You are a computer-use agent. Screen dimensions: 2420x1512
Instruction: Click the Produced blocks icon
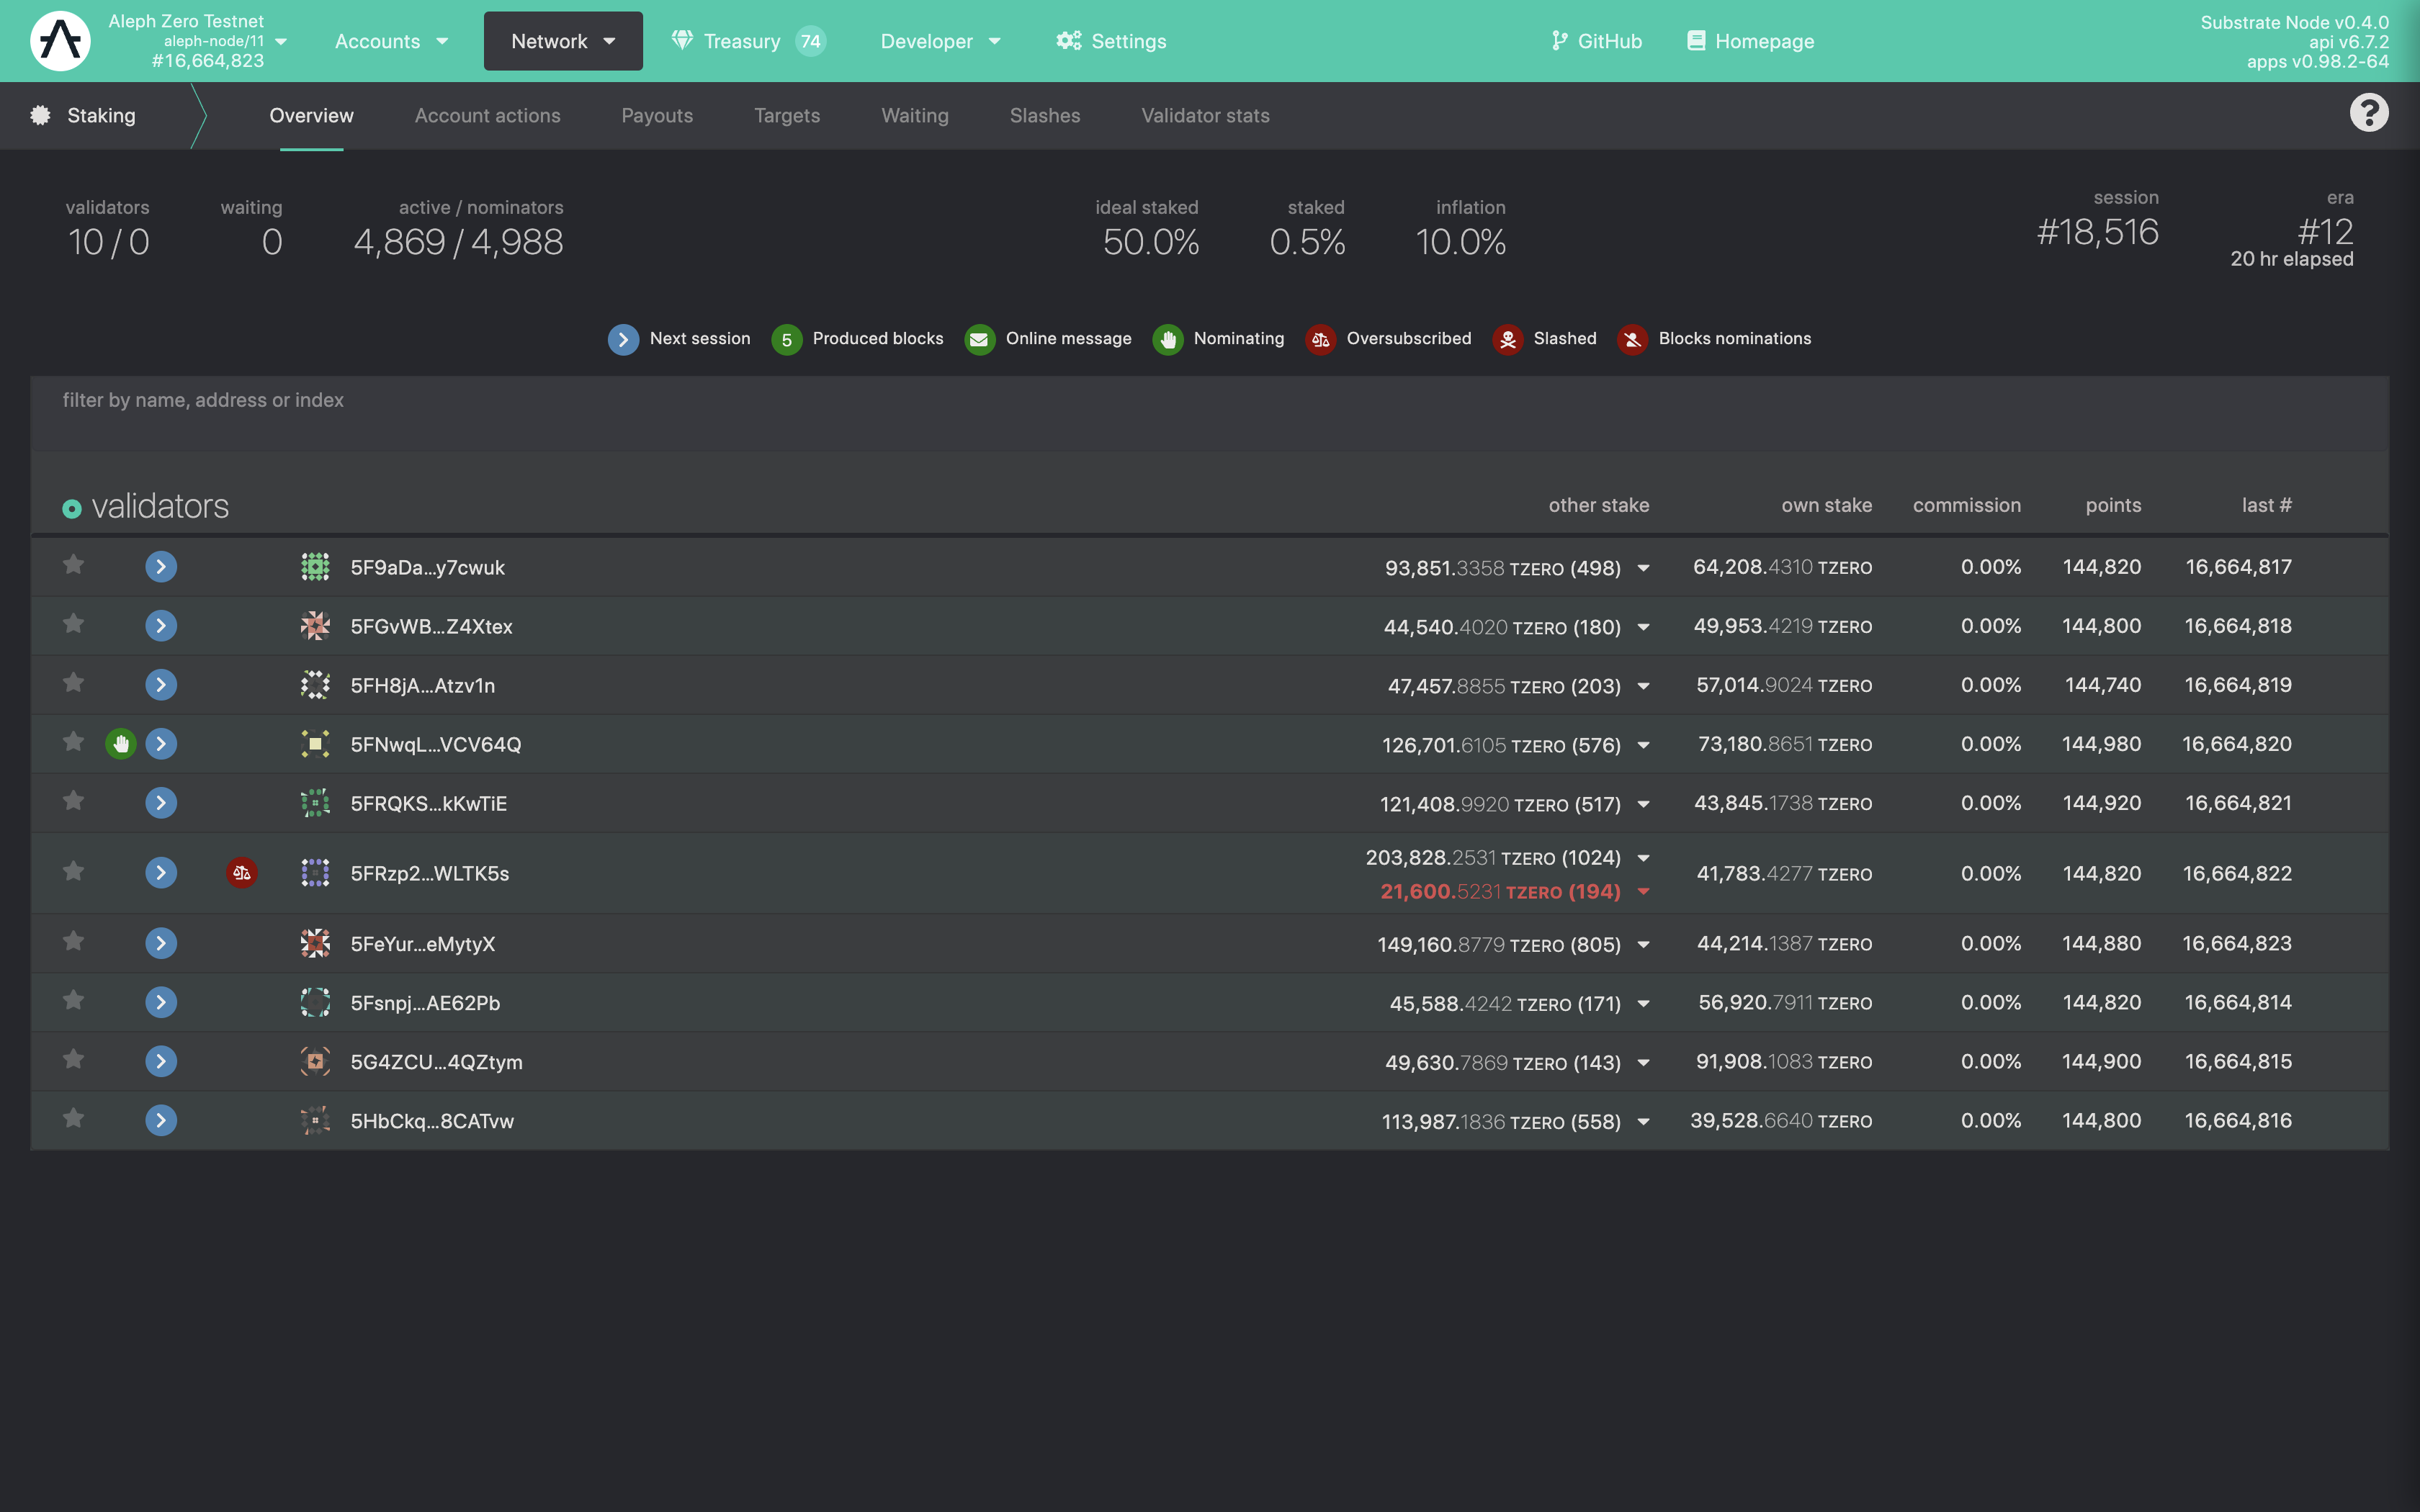coord(786,338)
